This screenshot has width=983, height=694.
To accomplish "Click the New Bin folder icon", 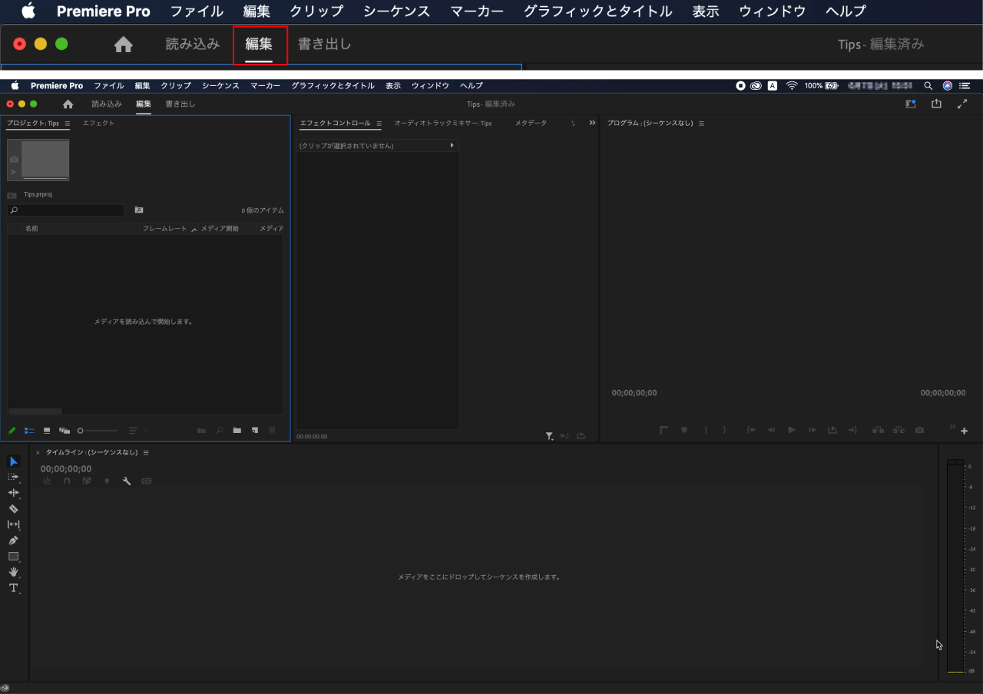I will pyautogui.click(x=237, y=431).
